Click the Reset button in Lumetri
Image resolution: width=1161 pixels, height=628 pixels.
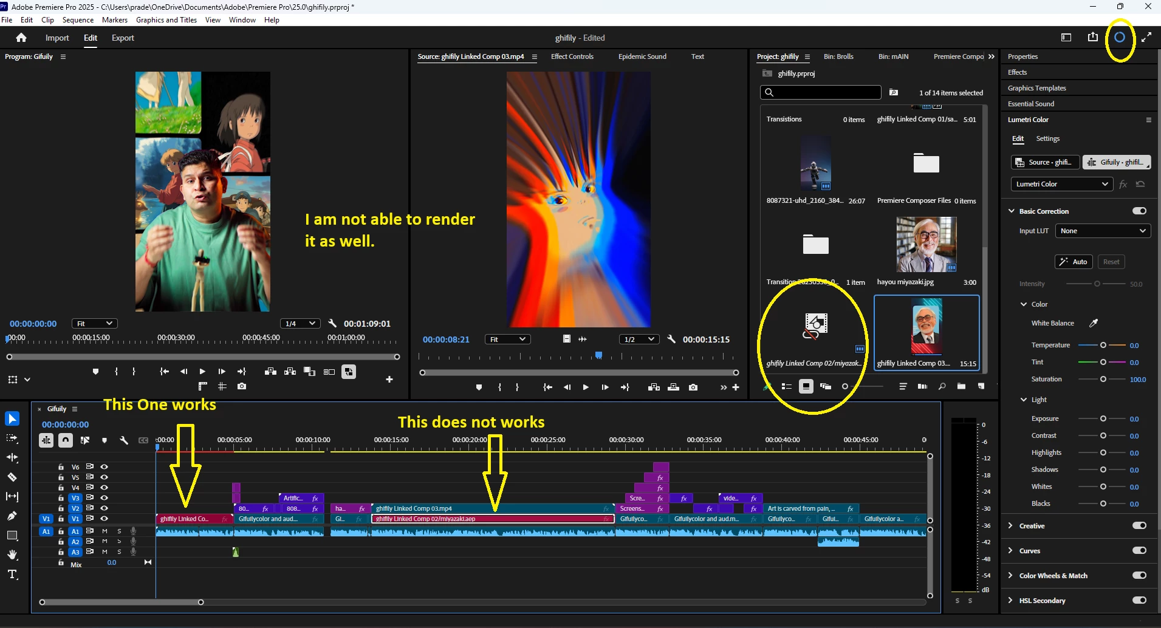pos(1111,262)
